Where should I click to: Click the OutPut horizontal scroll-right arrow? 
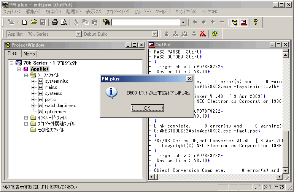[280, 176]
